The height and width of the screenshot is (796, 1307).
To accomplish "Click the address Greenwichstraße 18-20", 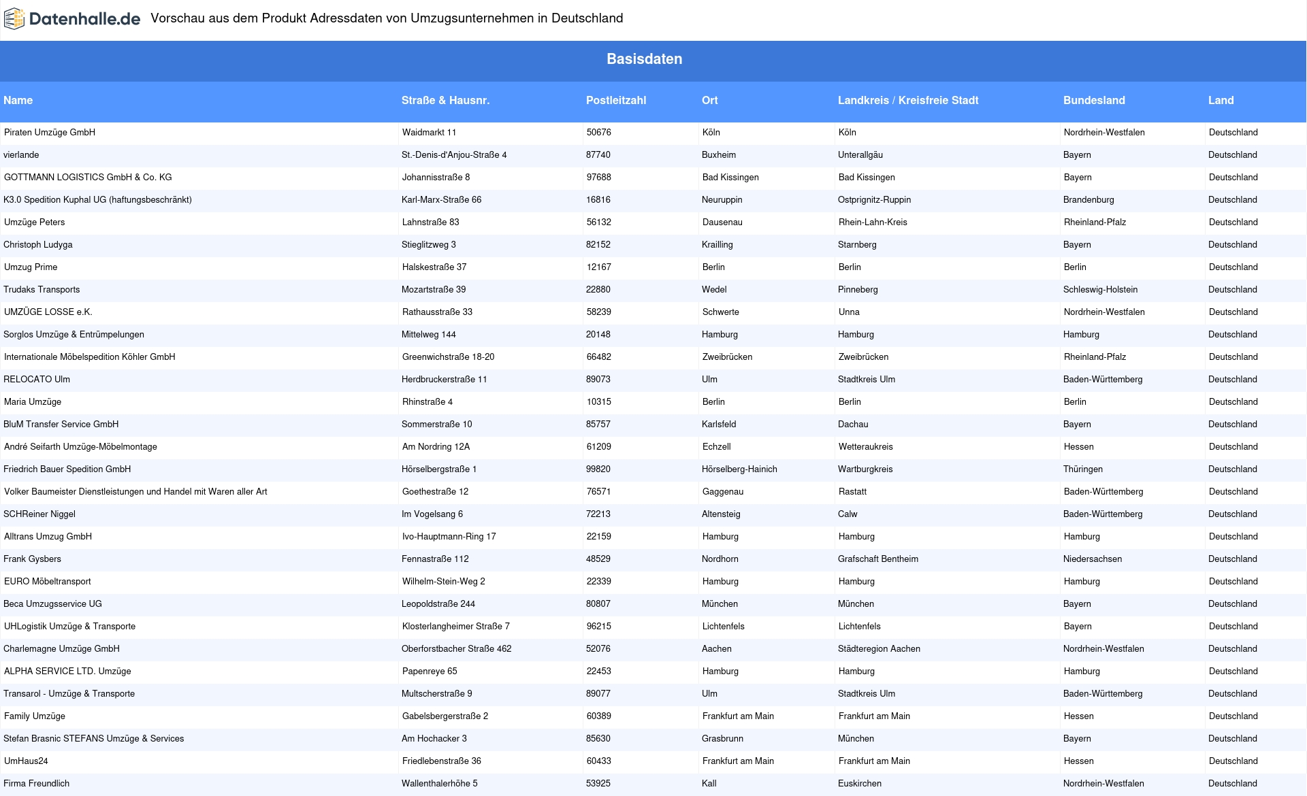I will (x=449, y=357).
